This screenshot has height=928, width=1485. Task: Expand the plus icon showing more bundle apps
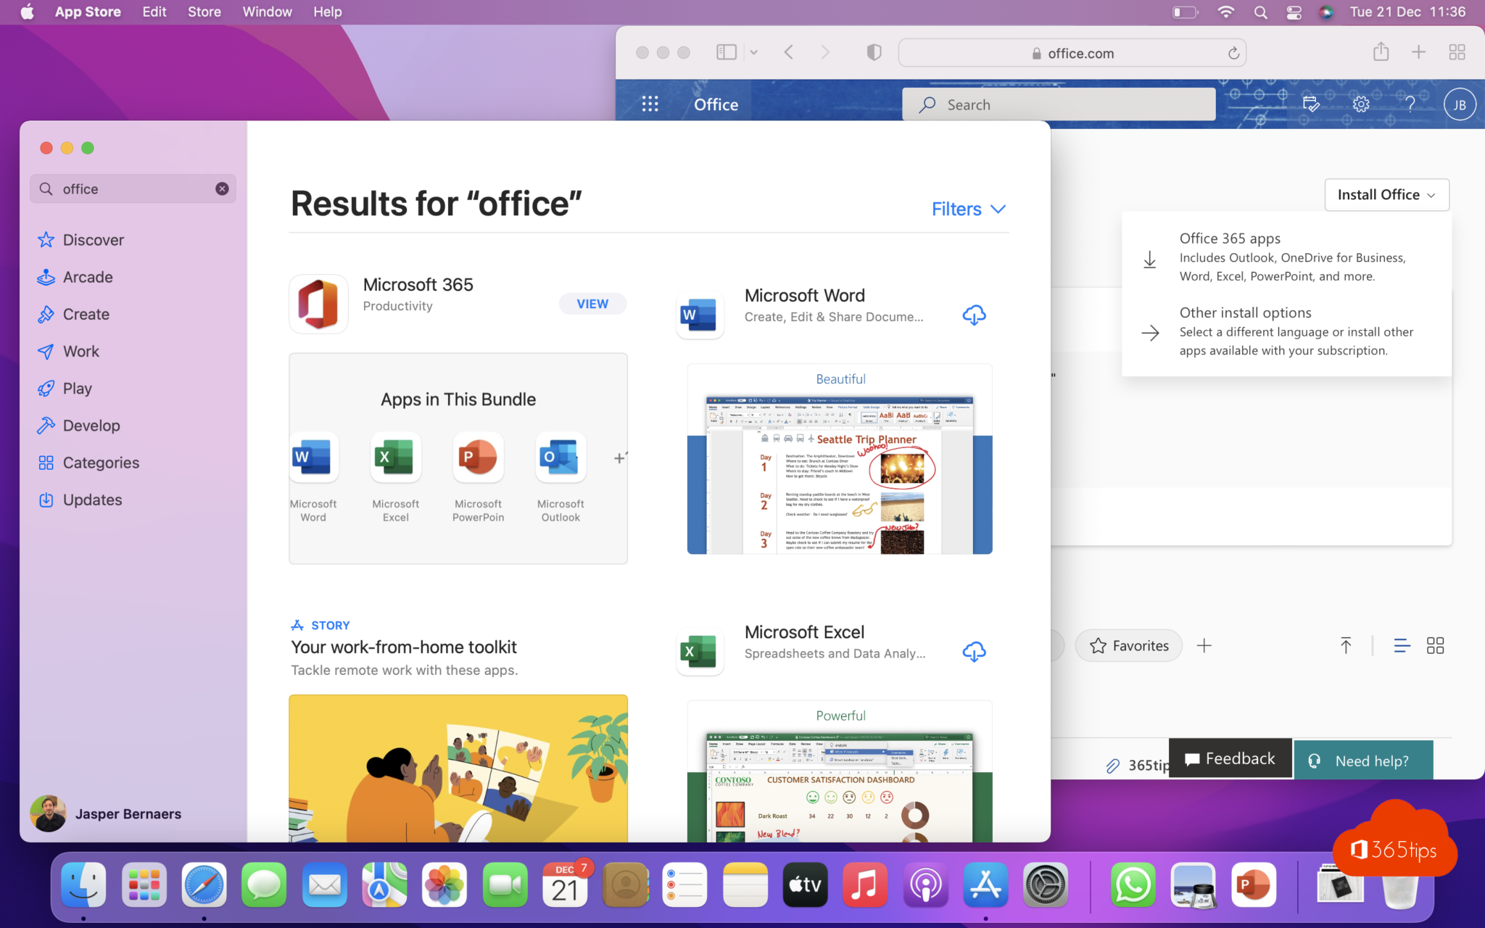(x=620, y=457)
